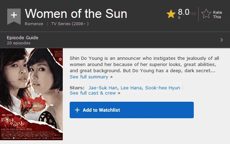Open Sook-hee Hyun's profile
Viewport: 230px width, 144px height.
click(x=162, y=88)
